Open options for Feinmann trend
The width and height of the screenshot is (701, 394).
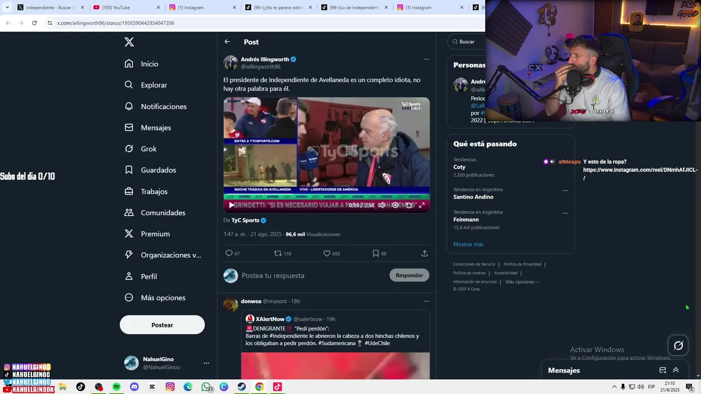coord(565,213)
